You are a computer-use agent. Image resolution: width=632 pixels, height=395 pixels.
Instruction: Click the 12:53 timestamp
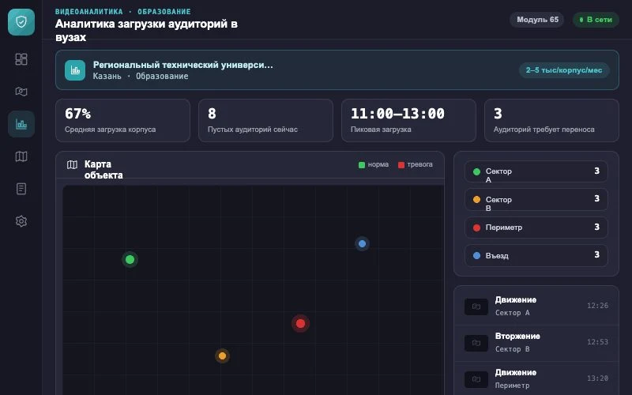click(597, 342)
